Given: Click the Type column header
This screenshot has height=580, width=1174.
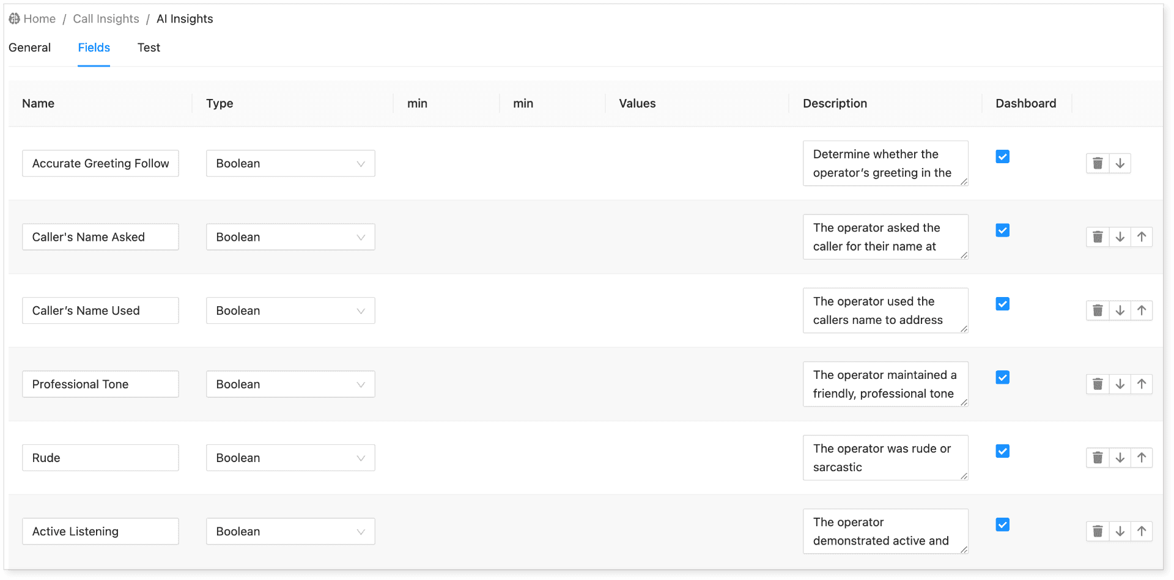Looking at the screenshot, I should pyautogui.click(x=220, y=103).
